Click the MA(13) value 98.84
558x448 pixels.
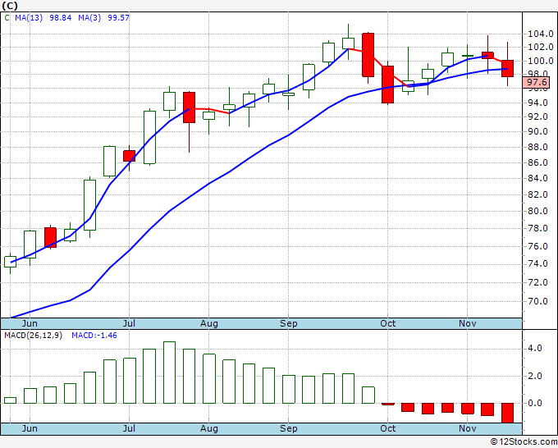(61, 17)
